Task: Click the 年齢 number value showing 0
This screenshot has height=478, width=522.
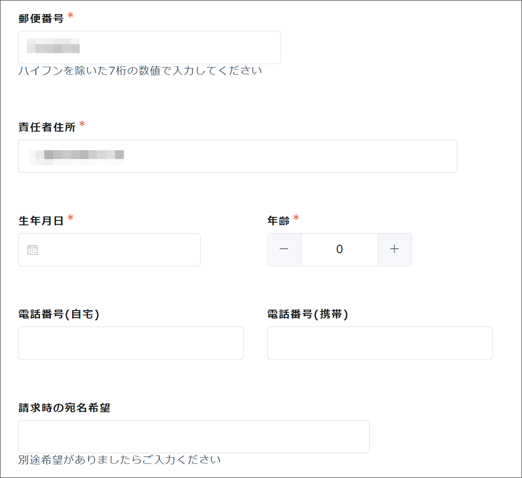Action: pyautogui.click(x=339, y=250)
